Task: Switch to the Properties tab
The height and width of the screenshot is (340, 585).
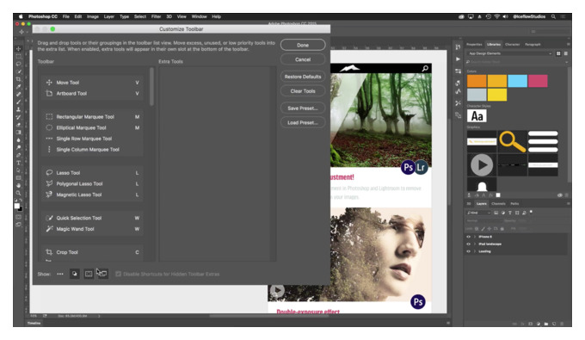Action: tap(474, 45)
